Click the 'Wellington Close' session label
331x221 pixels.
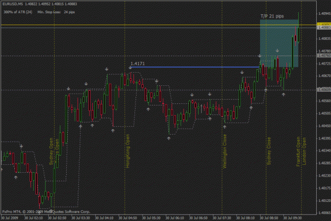[225, 151]
